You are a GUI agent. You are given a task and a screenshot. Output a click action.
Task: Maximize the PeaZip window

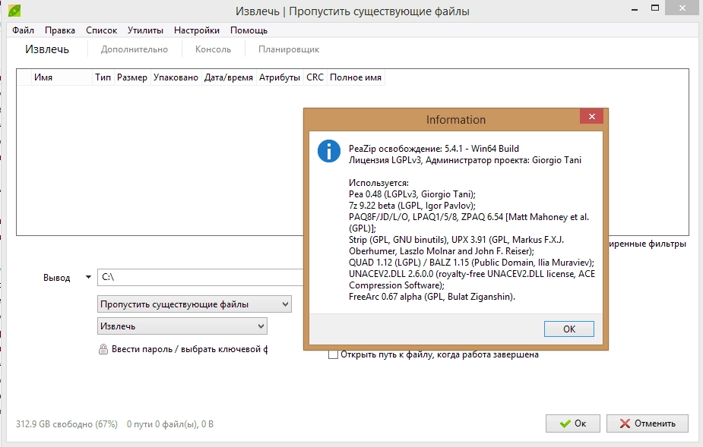point(655,8)
